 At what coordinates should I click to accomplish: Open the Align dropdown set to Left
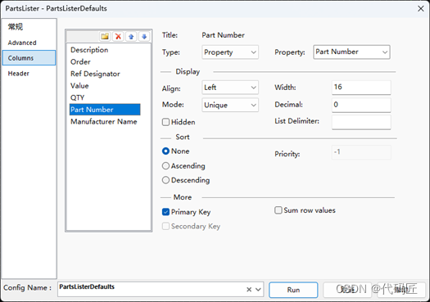click(x=230, y=88)
